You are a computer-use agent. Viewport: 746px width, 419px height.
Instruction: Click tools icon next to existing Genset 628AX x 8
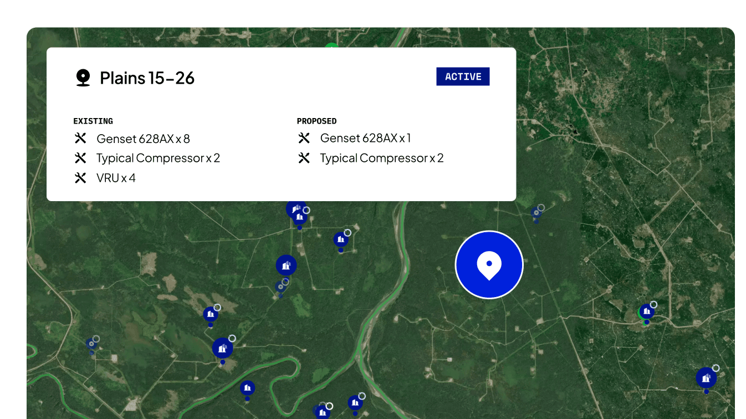click(x=80, y=139)
